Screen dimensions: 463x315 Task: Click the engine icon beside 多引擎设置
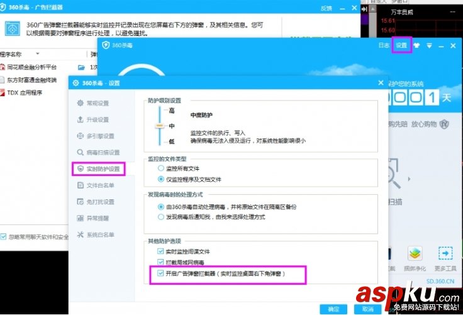click(x=80, y=136)
